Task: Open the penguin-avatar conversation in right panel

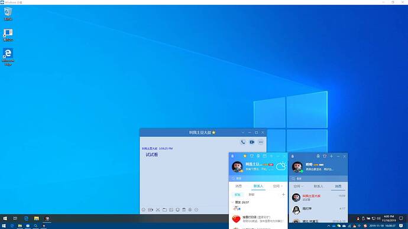Action: click(318, 210)
